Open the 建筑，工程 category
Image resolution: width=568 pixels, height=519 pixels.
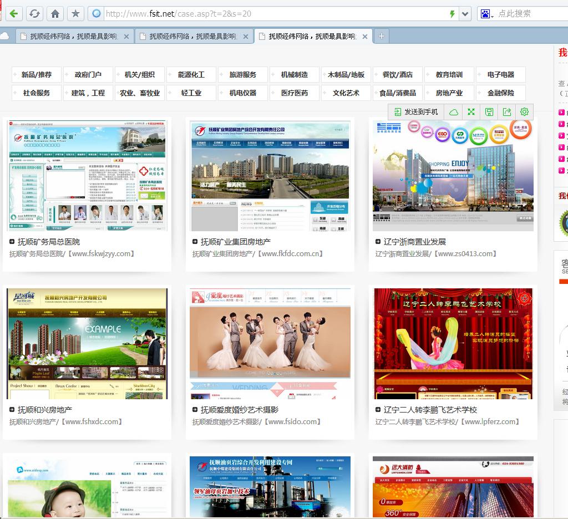click(x=88, y=93)
